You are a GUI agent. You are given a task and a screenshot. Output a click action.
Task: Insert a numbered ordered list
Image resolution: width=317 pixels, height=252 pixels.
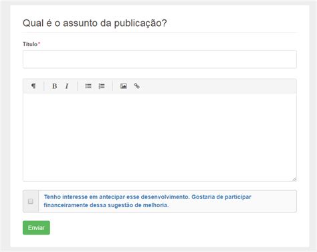102,86
